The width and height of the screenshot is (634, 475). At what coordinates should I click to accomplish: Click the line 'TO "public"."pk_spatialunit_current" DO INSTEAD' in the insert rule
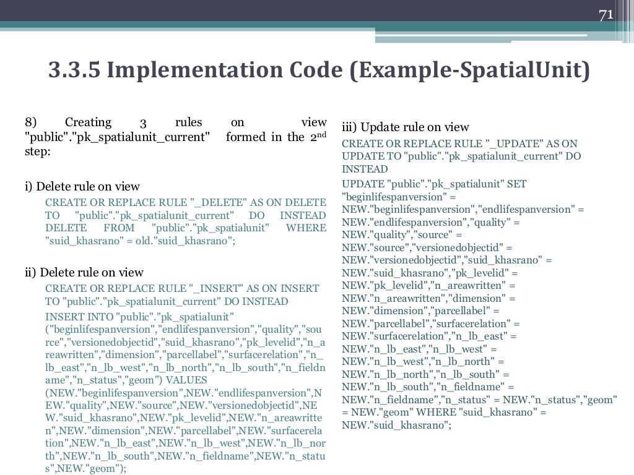(x=167, y=301)
